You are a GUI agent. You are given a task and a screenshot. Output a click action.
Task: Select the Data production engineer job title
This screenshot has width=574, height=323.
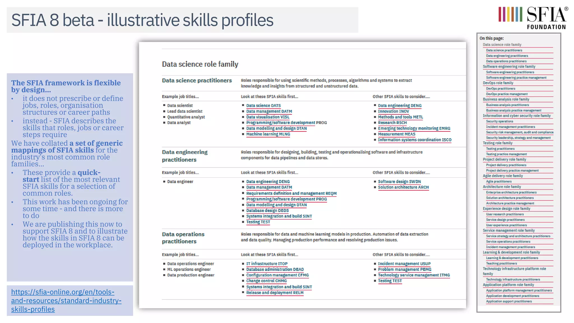point(191,275)
